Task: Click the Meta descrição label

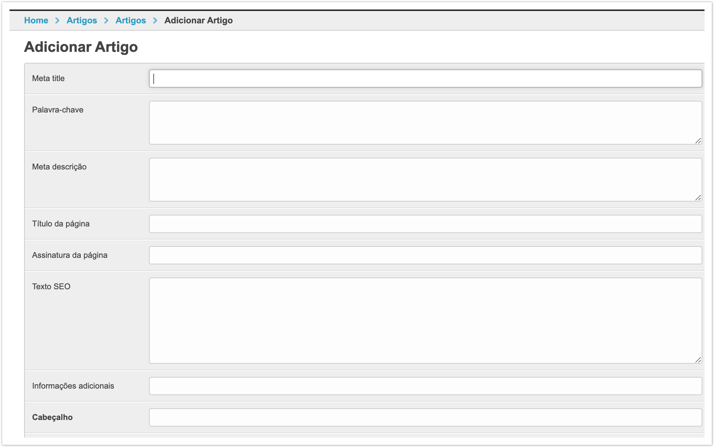Action: pyautogui.click(x=59, y=167)
